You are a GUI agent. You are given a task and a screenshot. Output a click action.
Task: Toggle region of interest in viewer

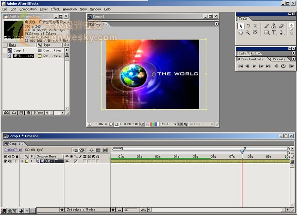pyautogui.click(x=180, y=124)
